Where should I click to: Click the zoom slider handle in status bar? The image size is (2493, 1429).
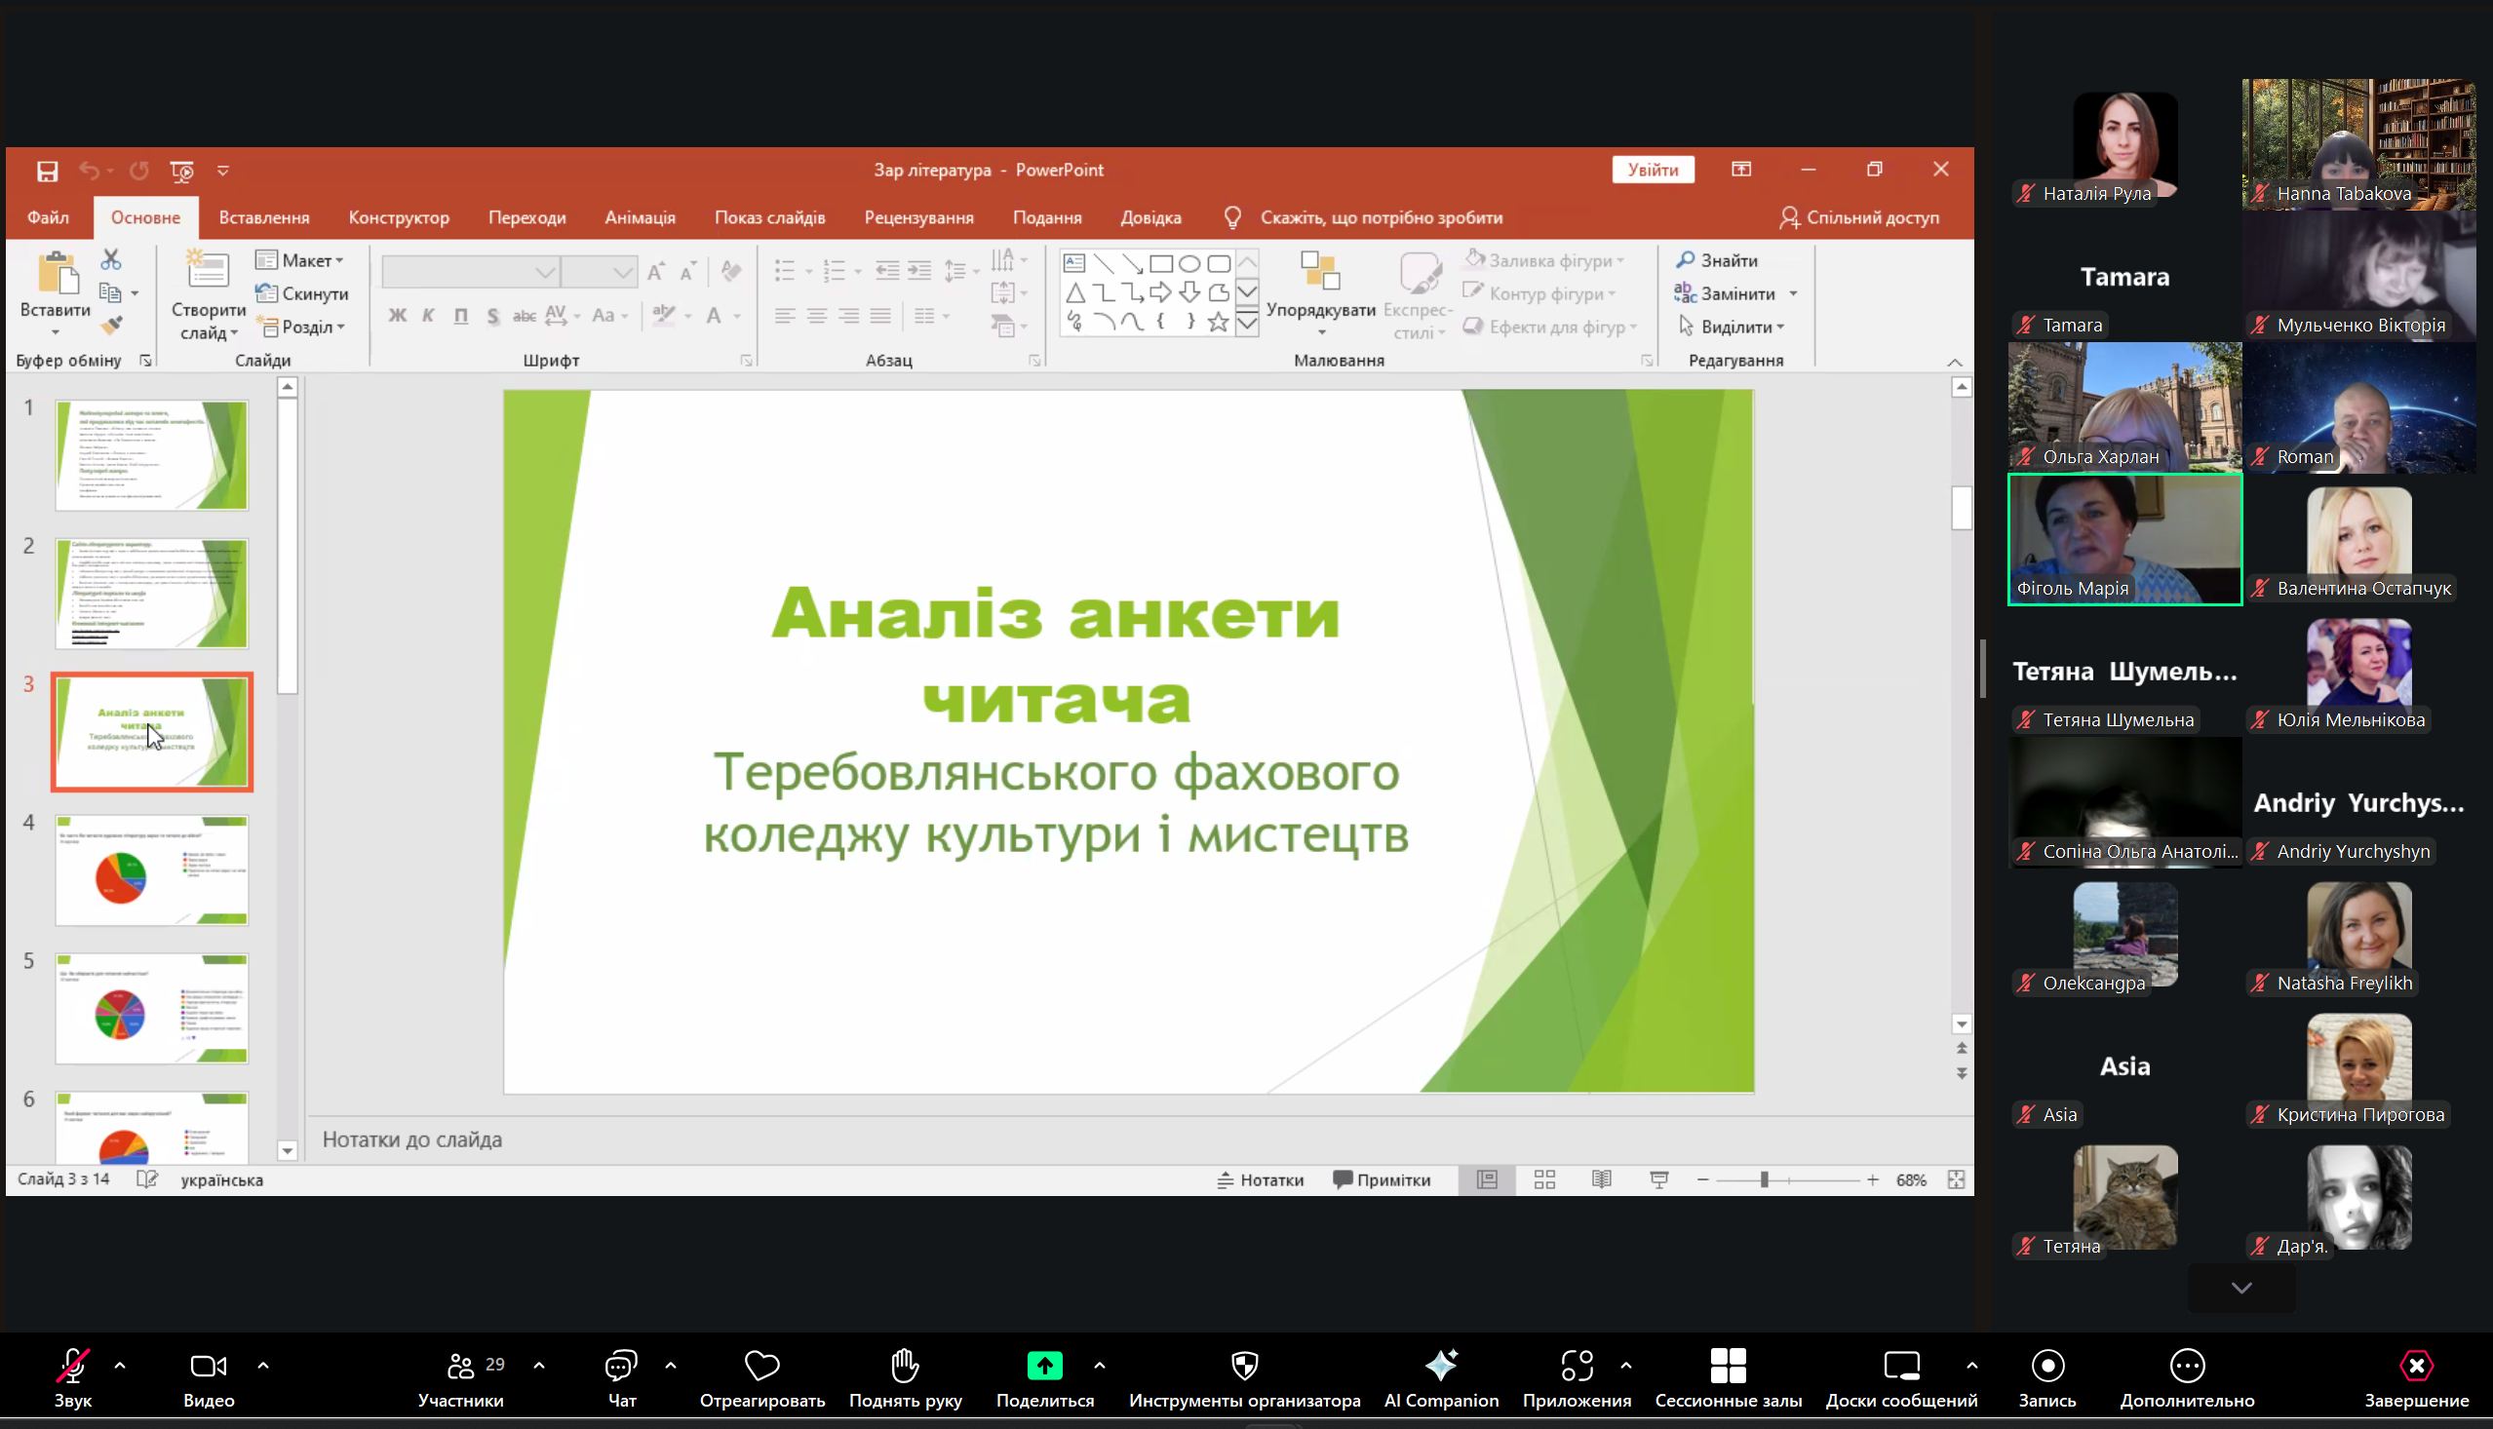pos(1764,1179)
